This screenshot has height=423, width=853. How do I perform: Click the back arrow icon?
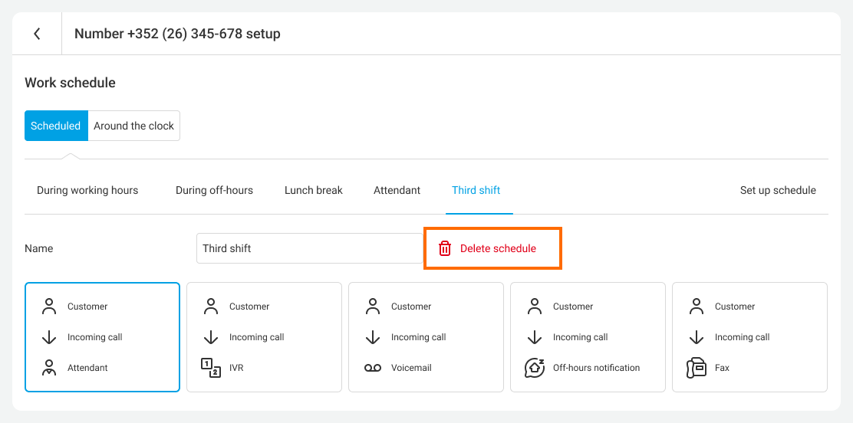[37, 34]
